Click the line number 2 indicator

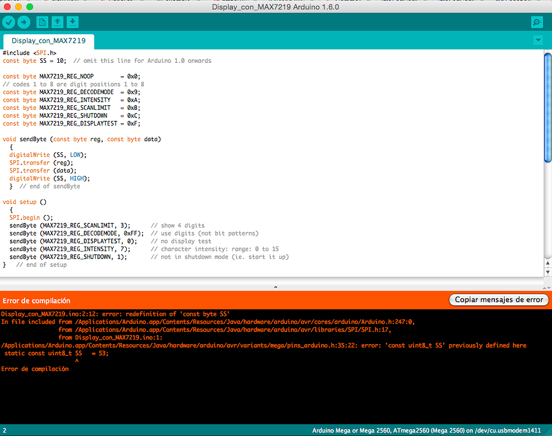pyautogui.click(x=6, y=430)
